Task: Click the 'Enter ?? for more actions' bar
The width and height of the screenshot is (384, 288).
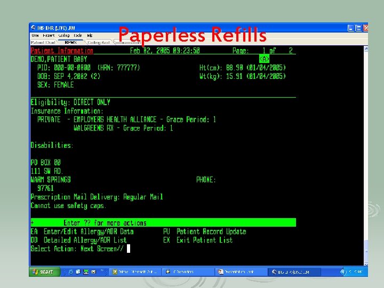Action: tap(163, 222)
